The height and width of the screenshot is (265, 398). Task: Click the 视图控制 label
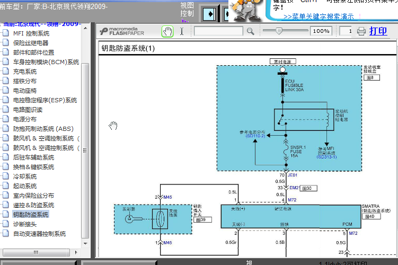(x=187, y=10)
